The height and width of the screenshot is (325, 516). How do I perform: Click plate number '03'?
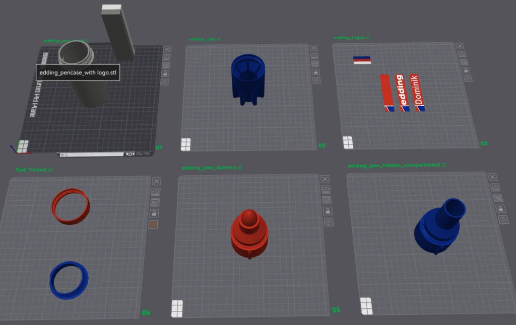tap(484, 143)
